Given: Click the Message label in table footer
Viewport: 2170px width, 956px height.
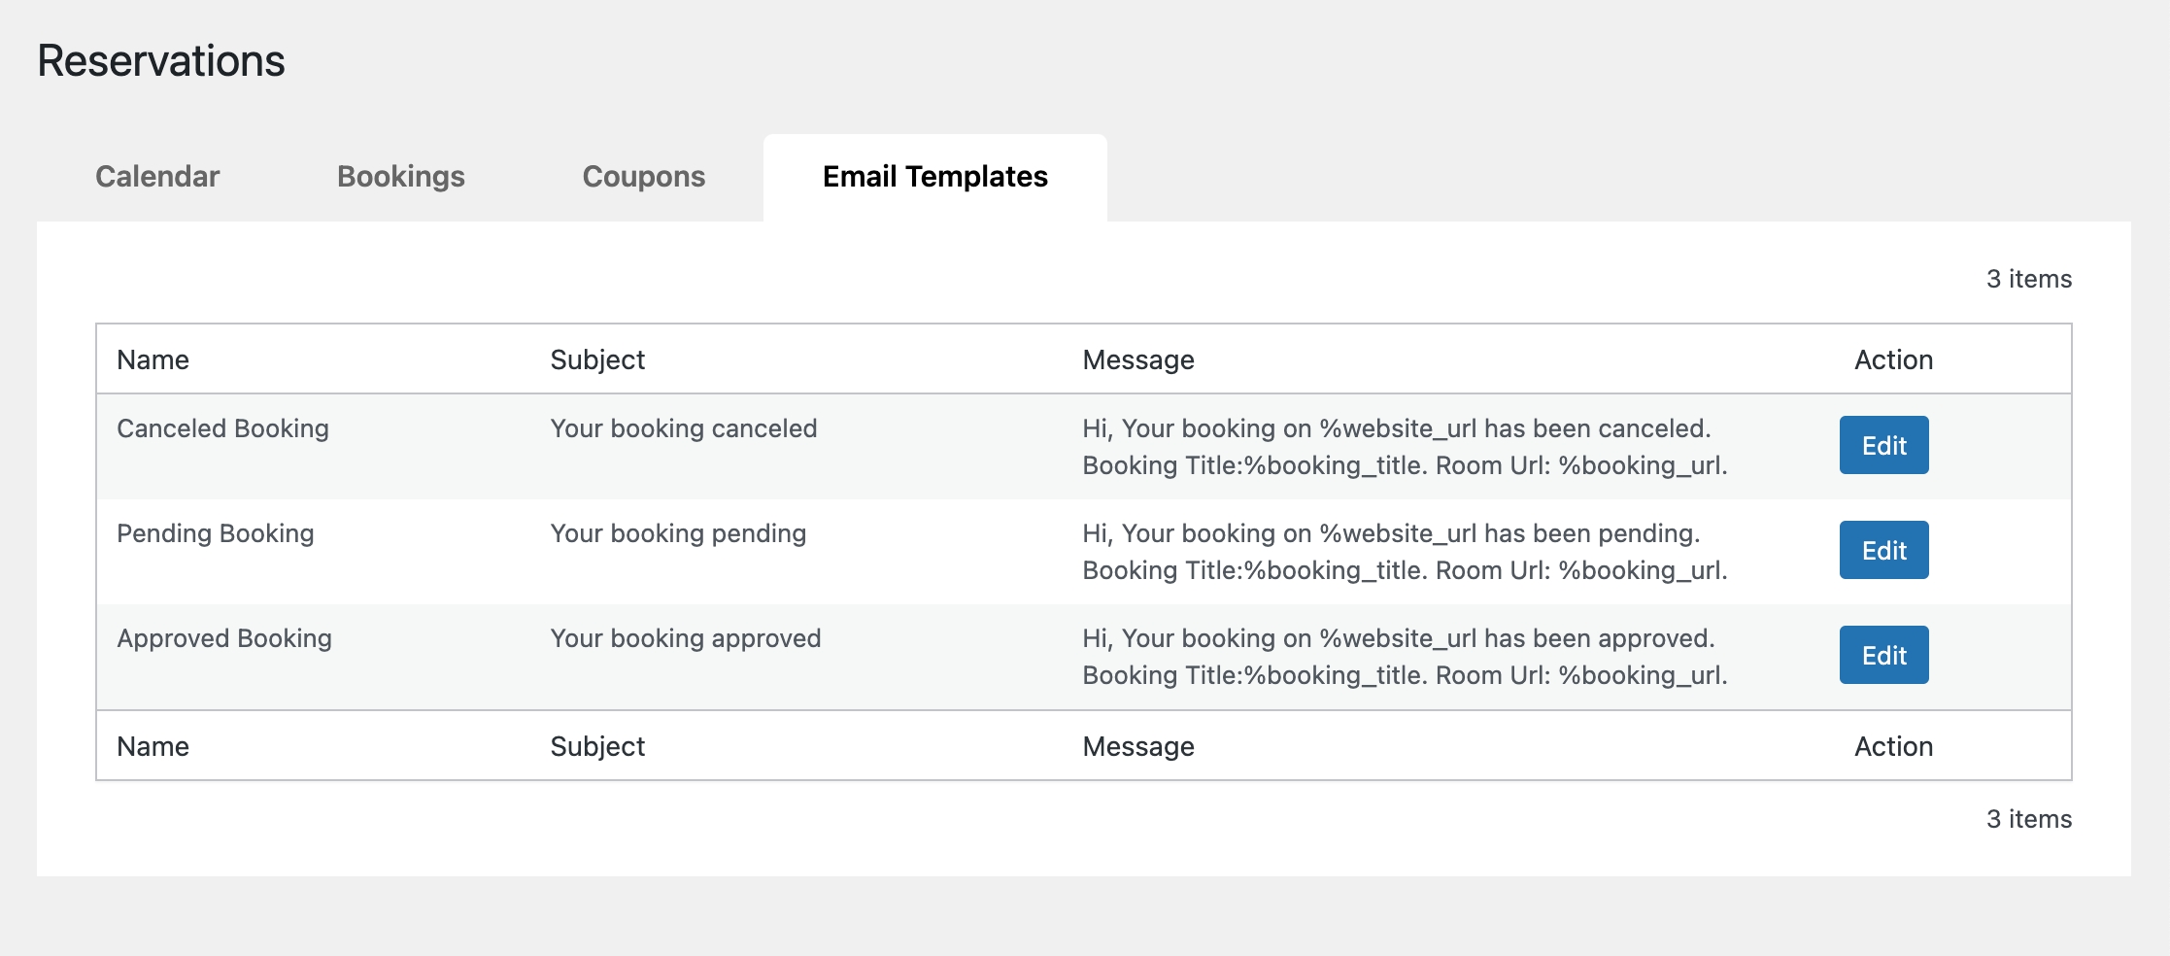Looking at the screenshot, I should (1137, 746).
